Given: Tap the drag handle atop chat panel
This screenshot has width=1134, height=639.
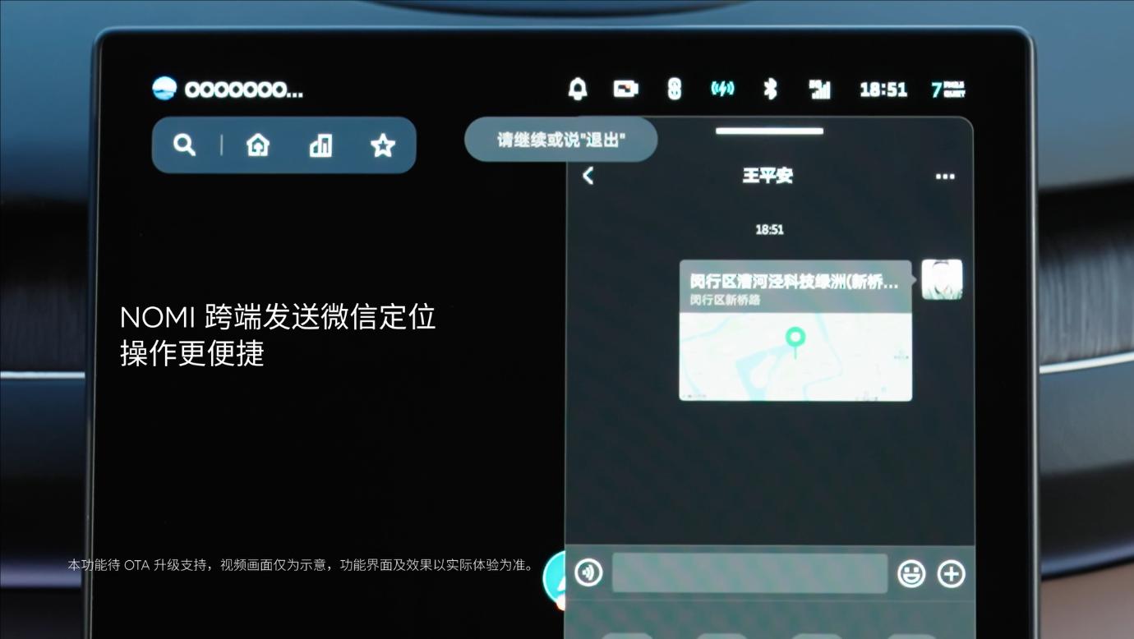Looking at the screenshot, I should point(769,131).
